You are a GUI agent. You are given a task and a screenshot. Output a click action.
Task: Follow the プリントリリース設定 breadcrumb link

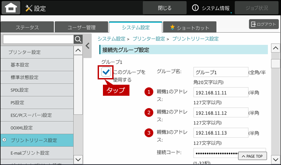coord(195,39)
